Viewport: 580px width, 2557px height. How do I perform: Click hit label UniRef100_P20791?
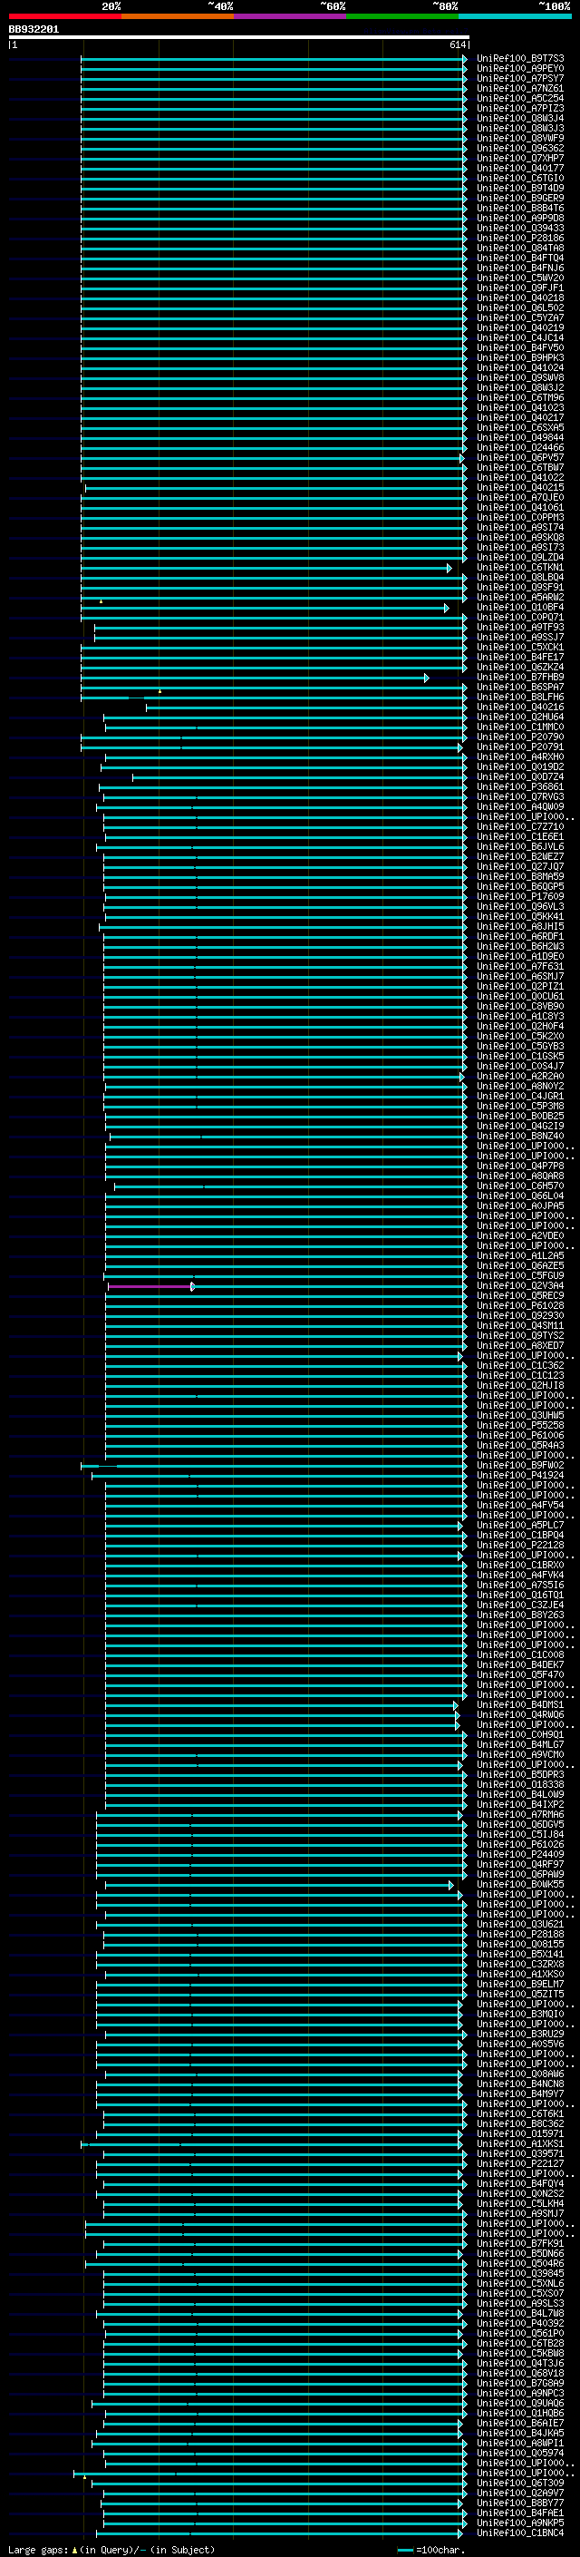pyautogui.click(x=519, y=747)
